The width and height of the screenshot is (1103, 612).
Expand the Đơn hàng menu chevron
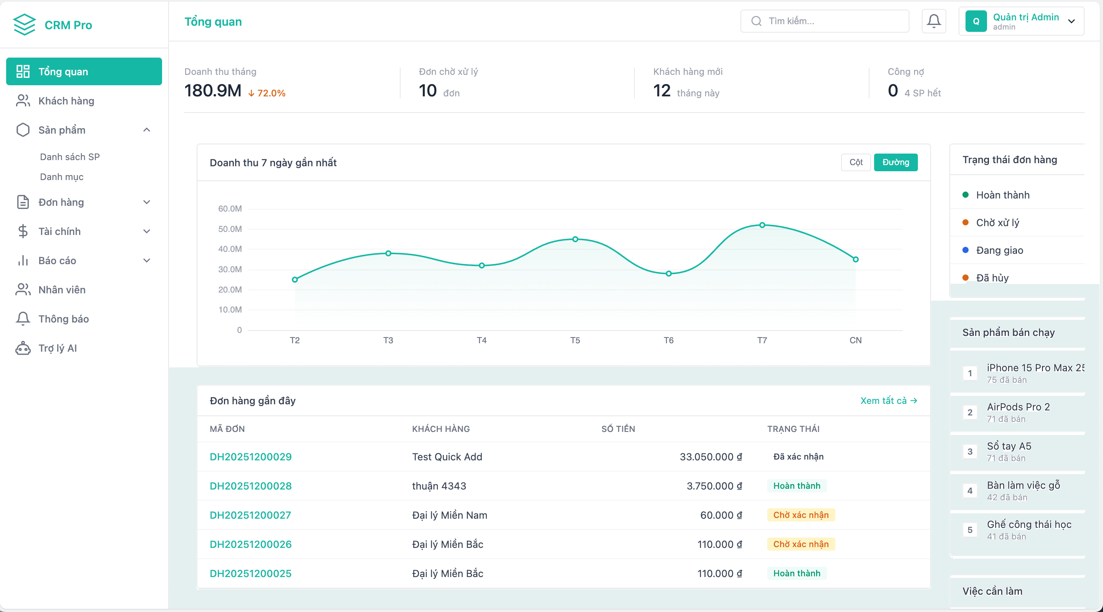pyautogui.click(x=146, y=202)
